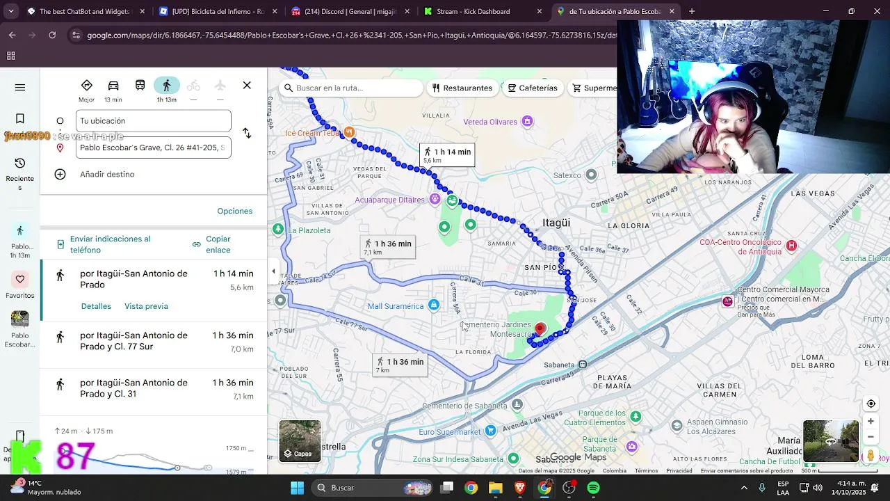Open Windows Start menu
The width and height of the screenshot is (890, 501).
pyautogui.click(x=297, y=488)
